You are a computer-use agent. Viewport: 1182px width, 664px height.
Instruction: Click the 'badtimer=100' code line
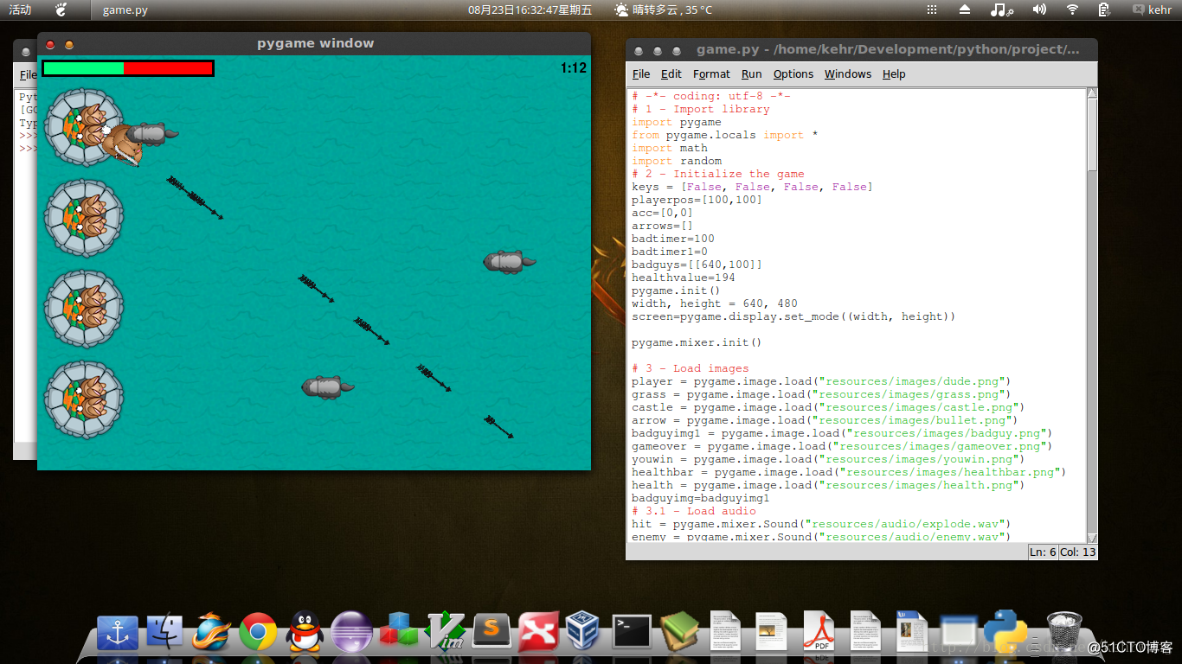pyautogui.click(x=672, y=239)
